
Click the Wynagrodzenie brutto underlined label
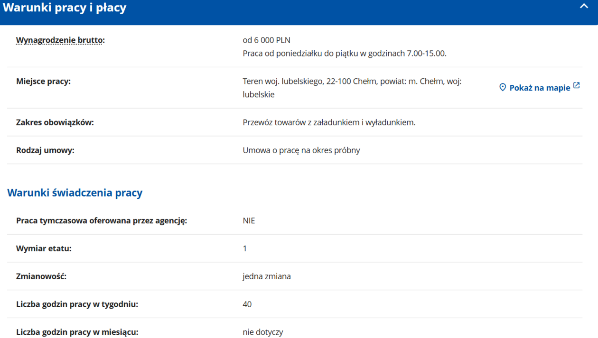pyautogui.click(x=60, y=40)
